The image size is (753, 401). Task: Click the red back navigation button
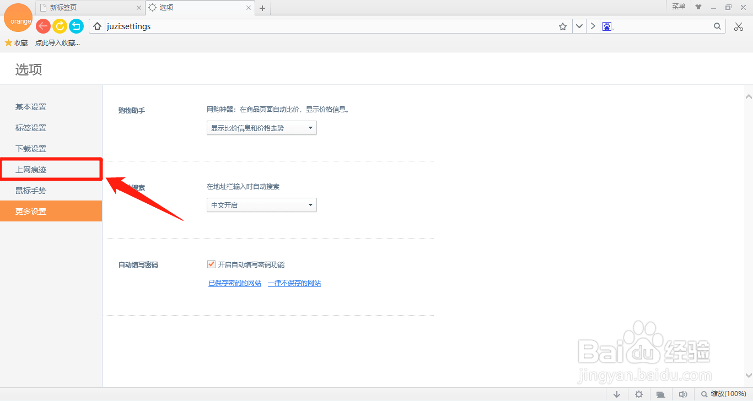(42, 26)
